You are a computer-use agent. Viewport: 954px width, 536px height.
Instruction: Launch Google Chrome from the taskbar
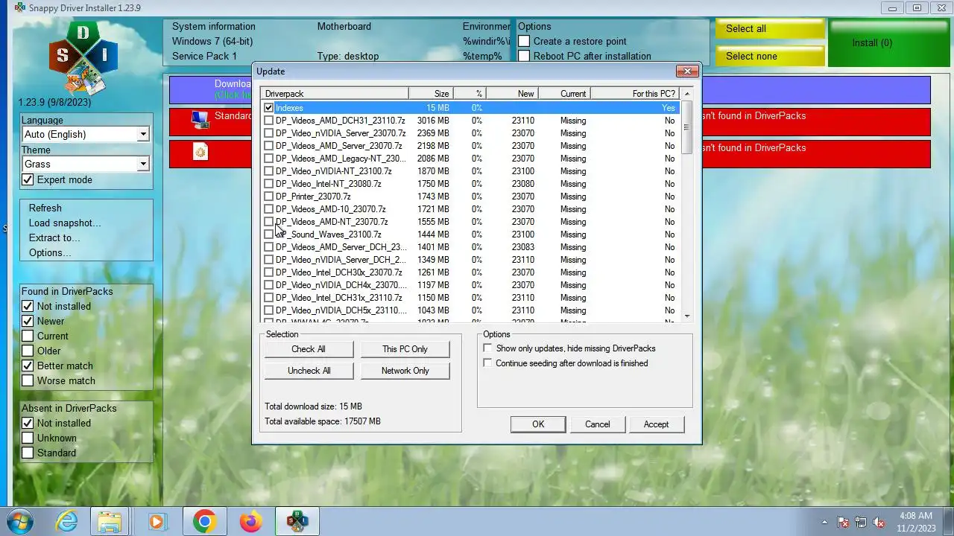point(204,521)
